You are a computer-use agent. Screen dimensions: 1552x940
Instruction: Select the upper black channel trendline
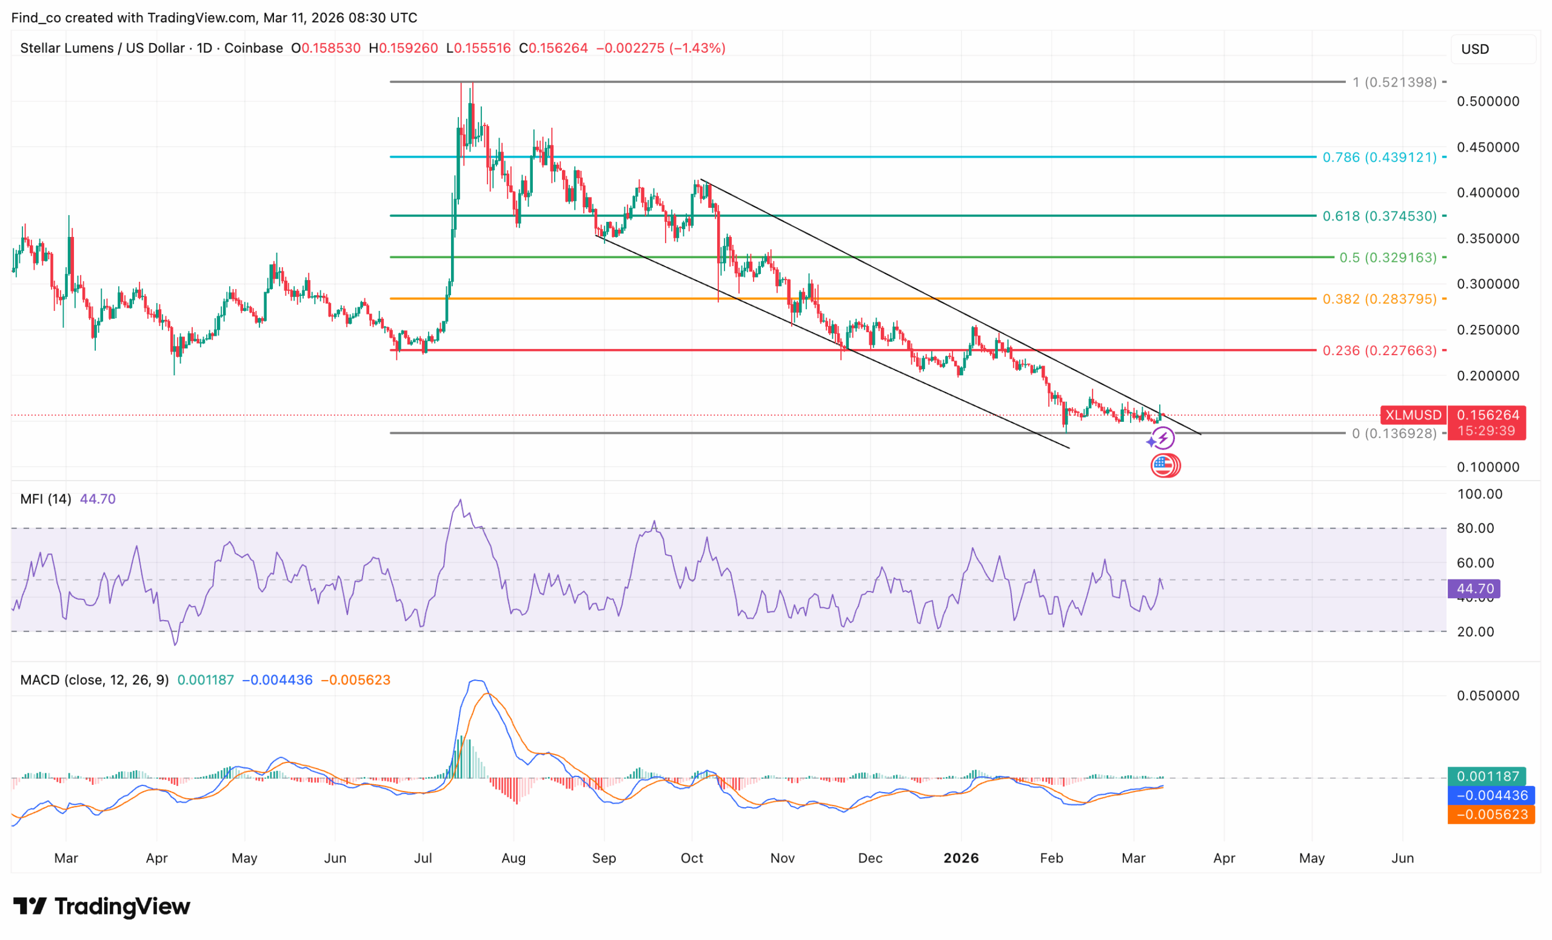click(951, 307)
